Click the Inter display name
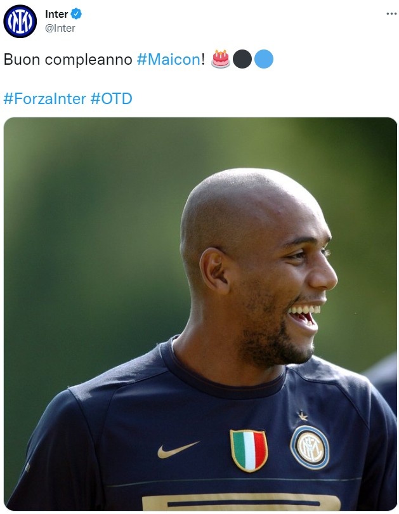Image resolution: width=399 pixels, height=514 pixels. click(56, 14)
